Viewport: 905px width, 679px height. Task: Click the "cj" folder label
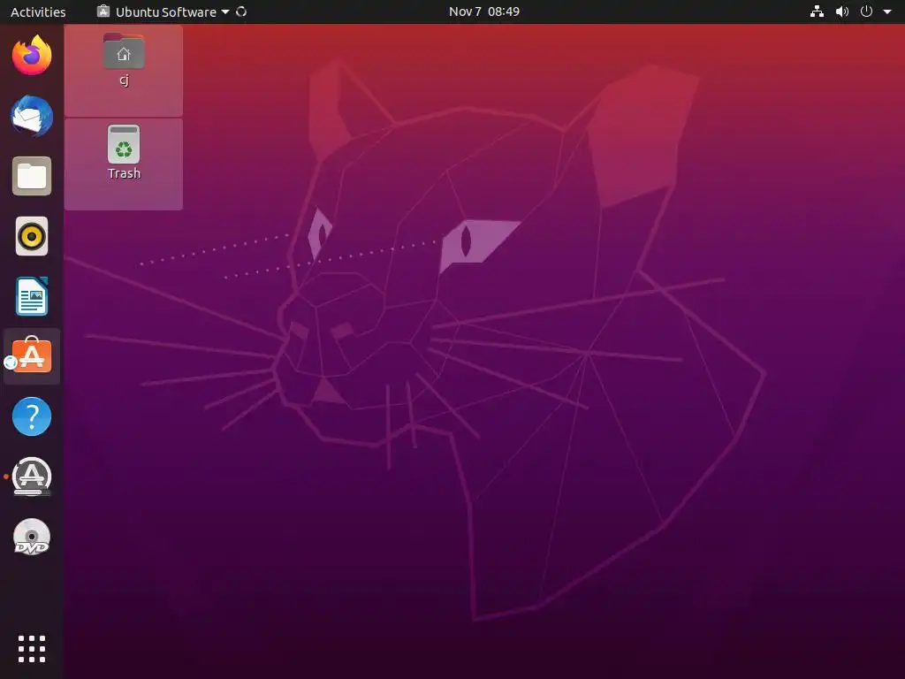(x=124, y=80)
